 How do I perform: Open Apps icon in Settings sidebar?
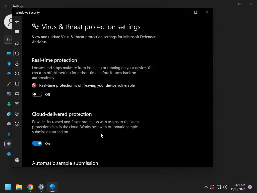tap(9, 94)
